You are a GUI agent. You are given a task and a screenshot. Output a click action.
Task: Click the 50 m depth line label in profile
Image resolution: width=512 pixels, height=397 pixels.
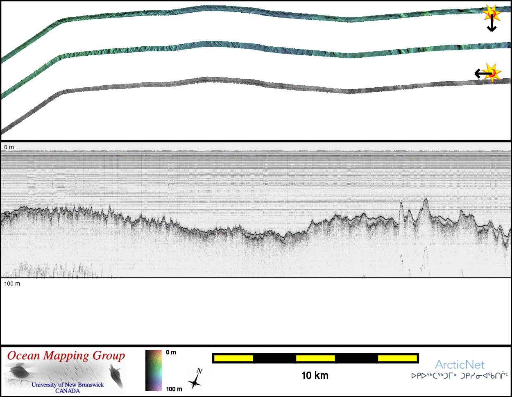(x=11, y=215)
